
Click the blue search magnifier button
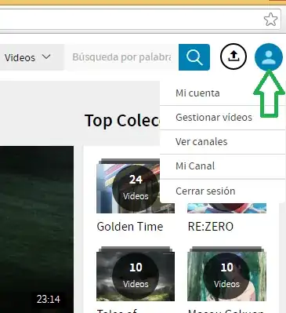[x=194, y=57]
